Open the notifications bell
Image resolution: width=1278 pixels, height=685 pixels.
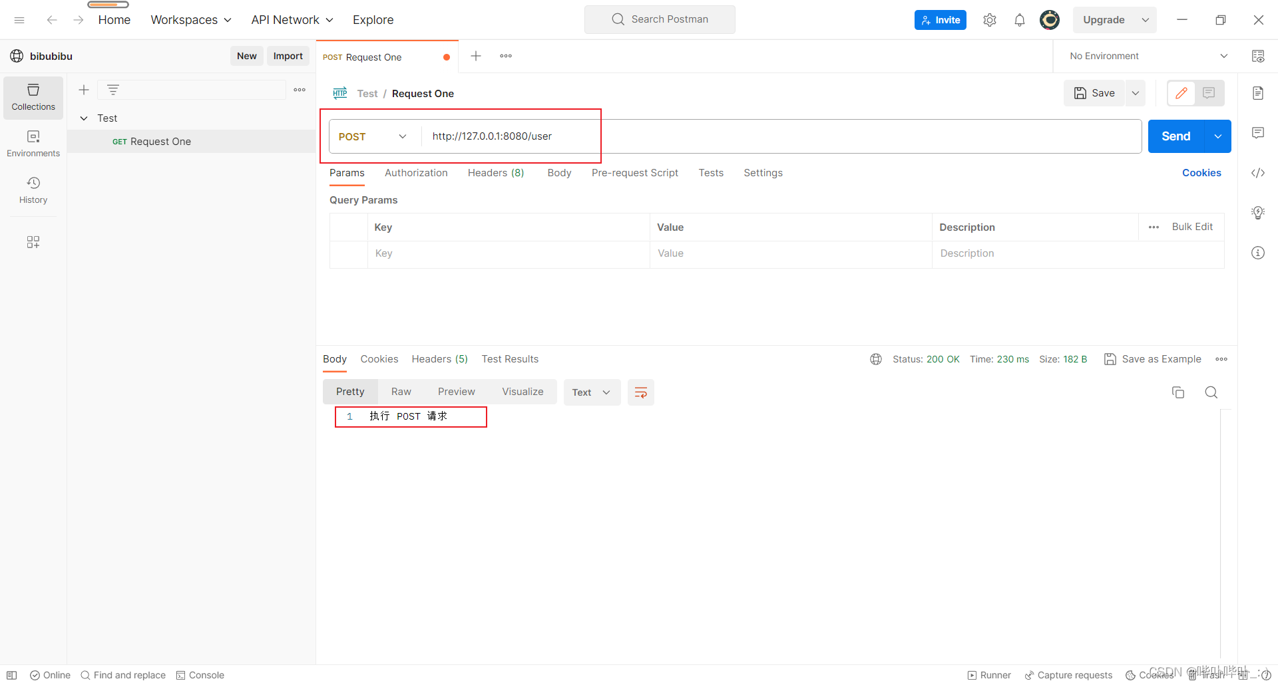pos(1020,20)
